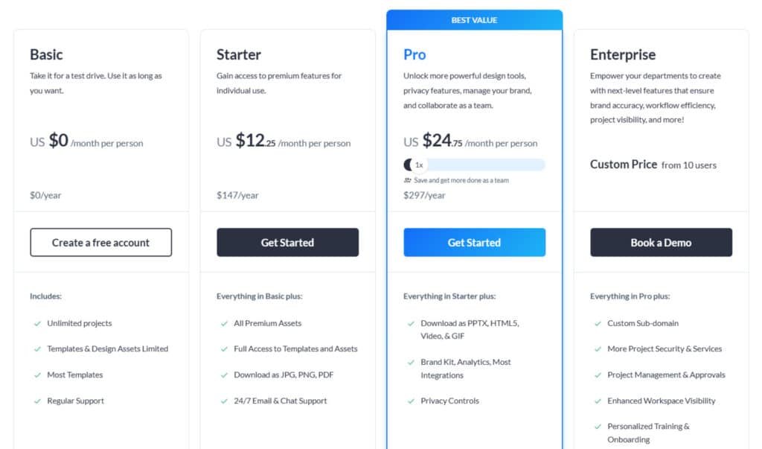The width and height of the screenshot is (762, 449).
Task: Click Get Started under the Starter plan
Action: (287, 242)
